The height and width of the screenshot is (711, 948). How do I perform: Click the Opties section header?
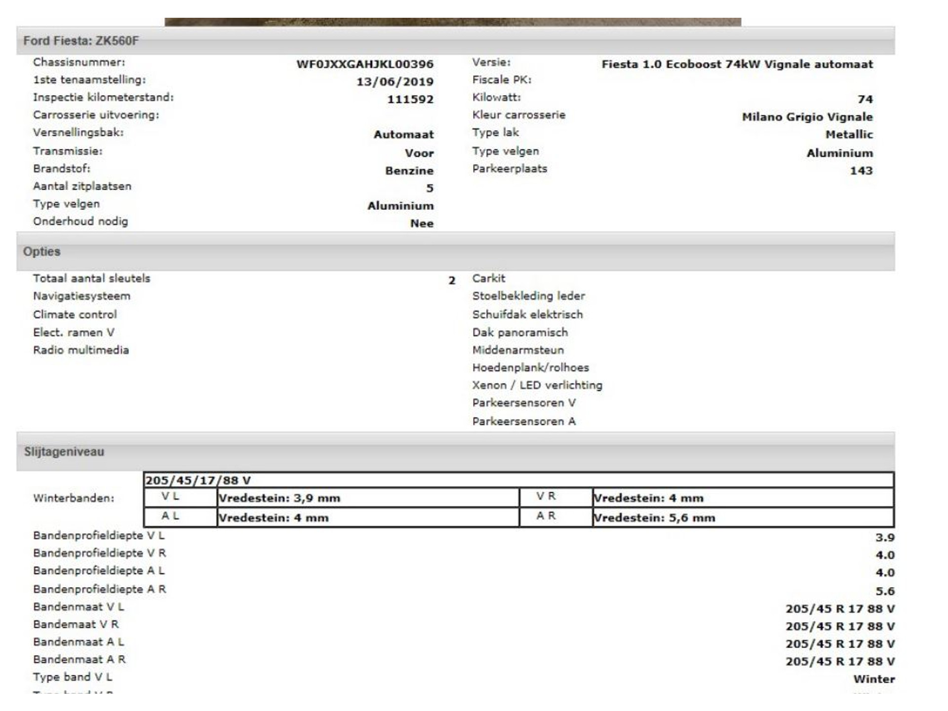(455, 251)
